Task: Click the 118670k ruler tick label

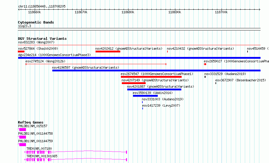Action: (81, 12)
